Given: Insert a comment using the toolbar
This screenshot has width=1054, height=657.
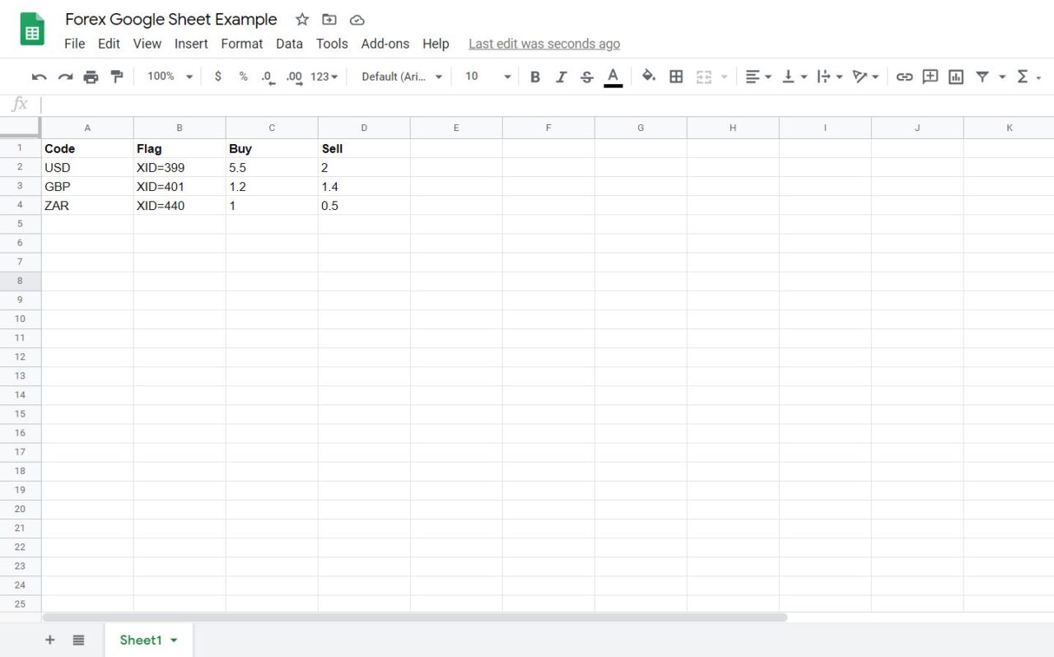Looking at the screenshot, I should point(930,76).
